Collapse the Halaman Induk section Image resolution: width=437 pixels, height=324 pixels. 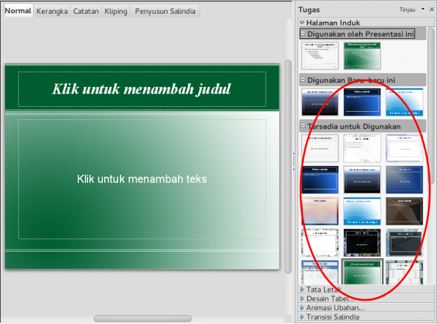[x=302, y=22]
